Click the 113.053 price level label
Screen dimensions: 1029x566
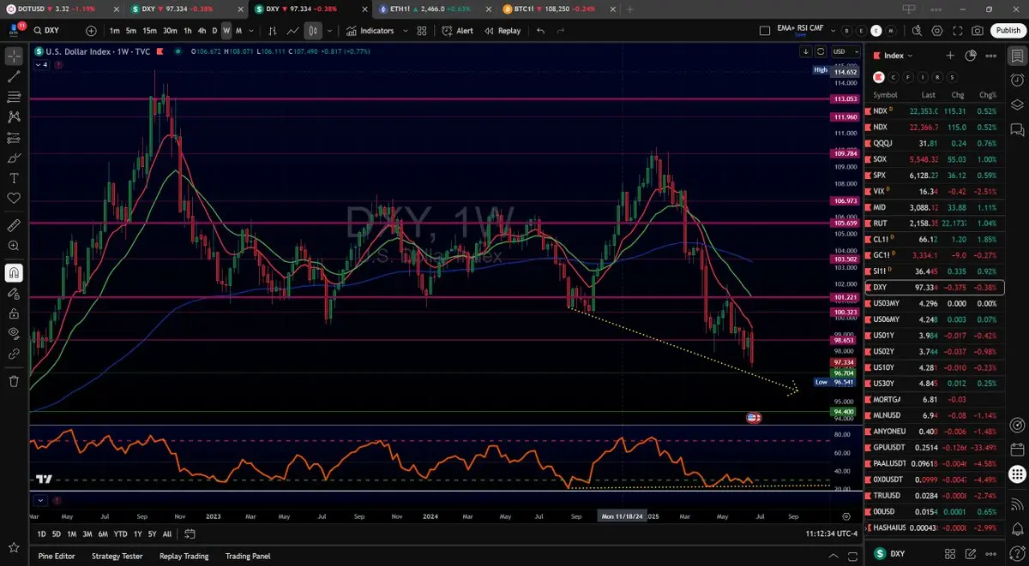[845, 99]
